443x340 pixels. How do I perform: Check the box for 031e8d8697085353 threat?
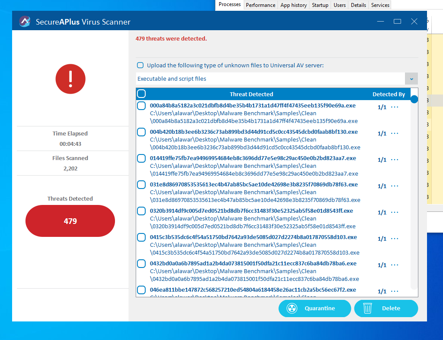[141, 185]
